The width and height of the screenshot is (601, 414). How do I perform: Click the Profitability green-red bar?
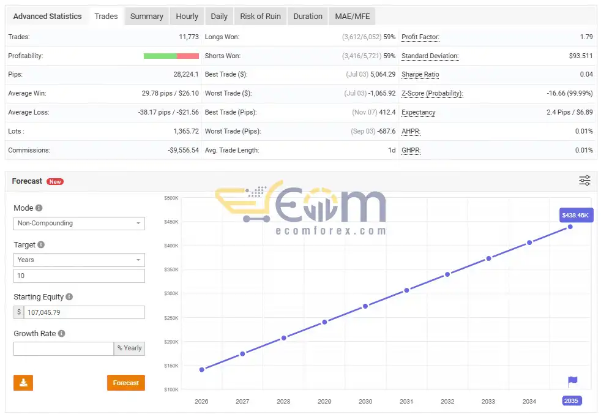(171, 56)
